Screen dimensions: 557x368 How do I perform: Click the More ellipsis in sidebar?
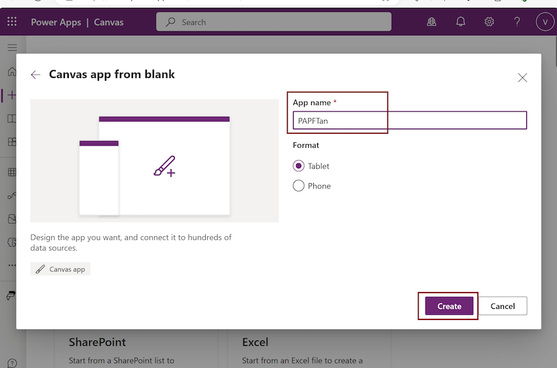pyautogui.click(x=12, y=265)
